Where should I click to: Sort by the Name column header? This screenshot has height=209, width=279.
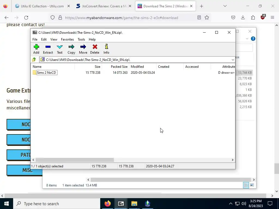click(x=53, y=67)
